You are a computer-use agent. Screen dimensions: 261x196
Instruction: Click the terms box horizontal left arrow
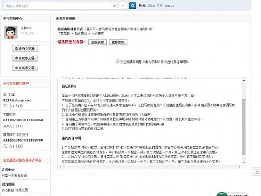[x=60, y=167]
